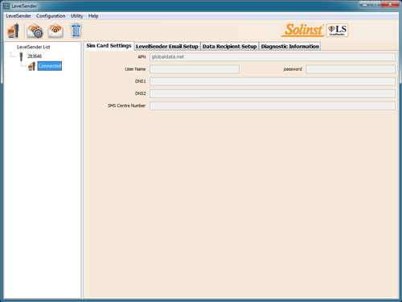Open the Utility menu

coord(76,16)
